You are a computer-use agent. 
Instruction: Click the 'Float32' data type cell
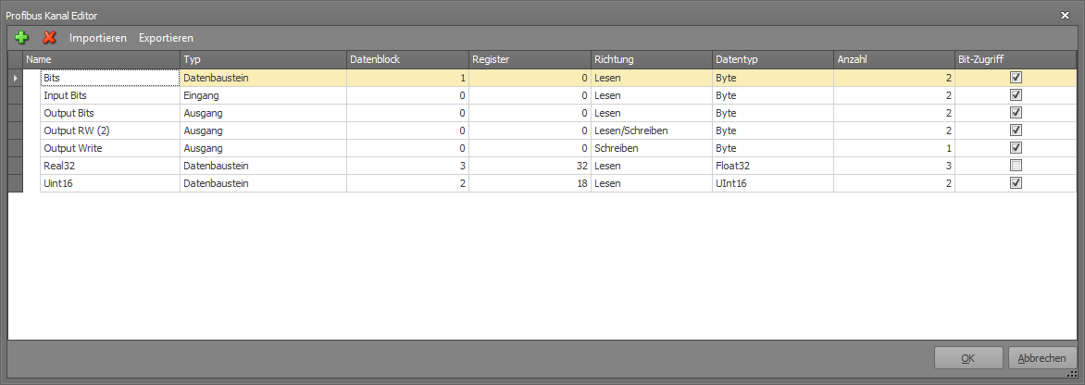coord(774,165)
